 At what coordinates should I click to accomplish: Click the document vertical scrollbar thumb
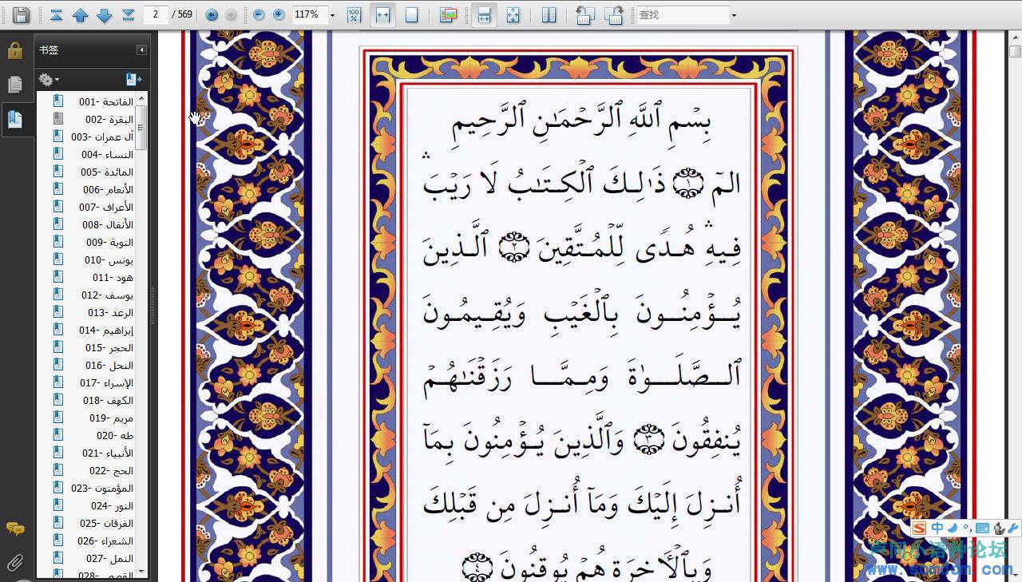tap(1015, 51)
